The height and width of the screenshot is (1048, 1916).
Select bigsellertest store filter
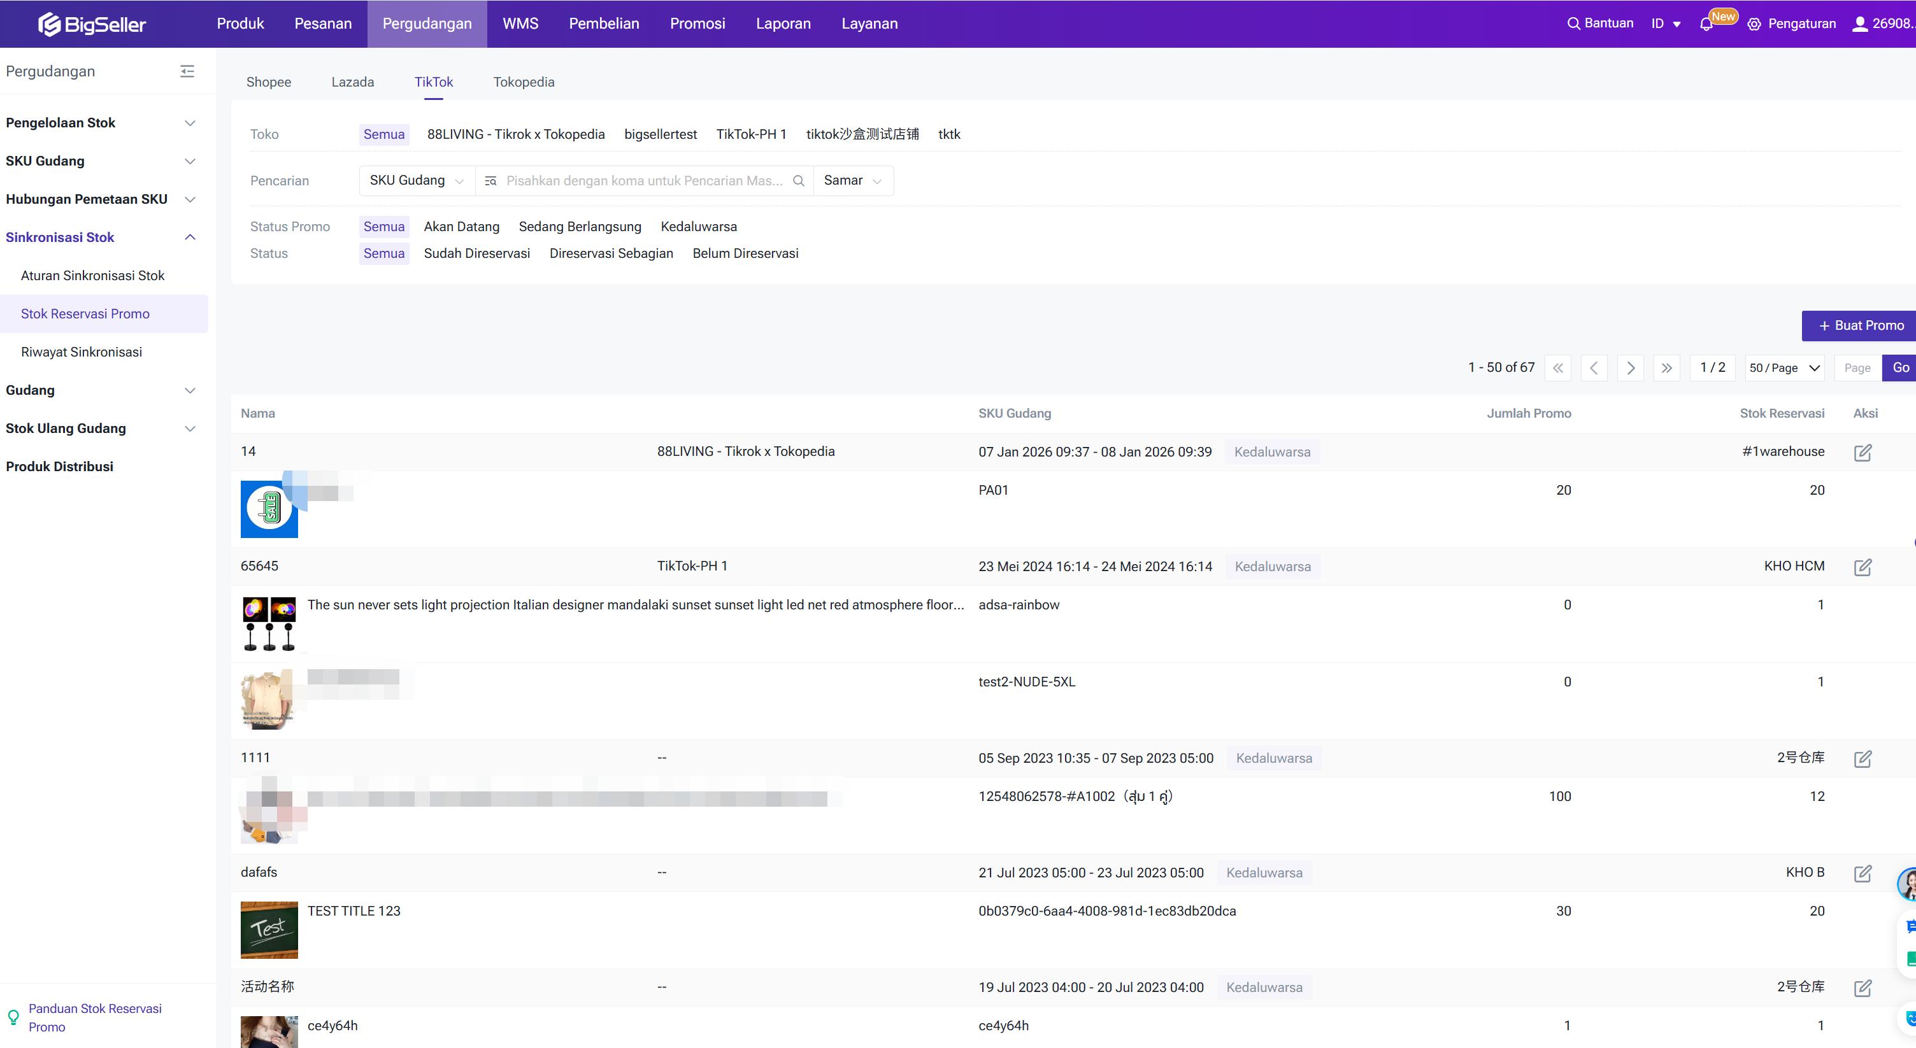pos(660,134)
